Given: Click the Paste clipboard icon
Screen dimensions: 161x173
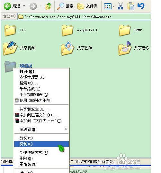Looking at the screenshot, I should click(130, 6).
